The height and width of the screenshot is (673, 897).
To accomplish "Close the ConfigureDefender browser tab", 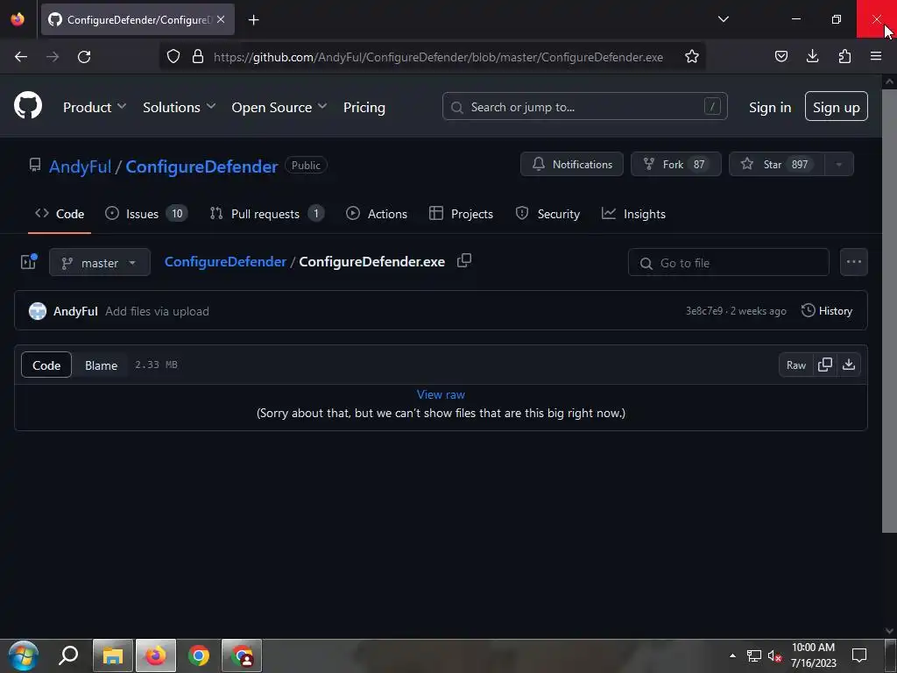I will 221,19.
